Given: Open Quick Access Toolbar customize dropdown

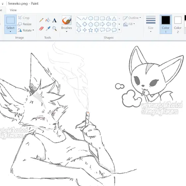Looking at the screenshot, I should [3, 4].
